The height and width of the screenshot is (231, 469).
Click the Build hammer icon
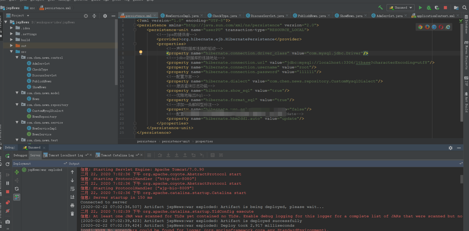380,8
